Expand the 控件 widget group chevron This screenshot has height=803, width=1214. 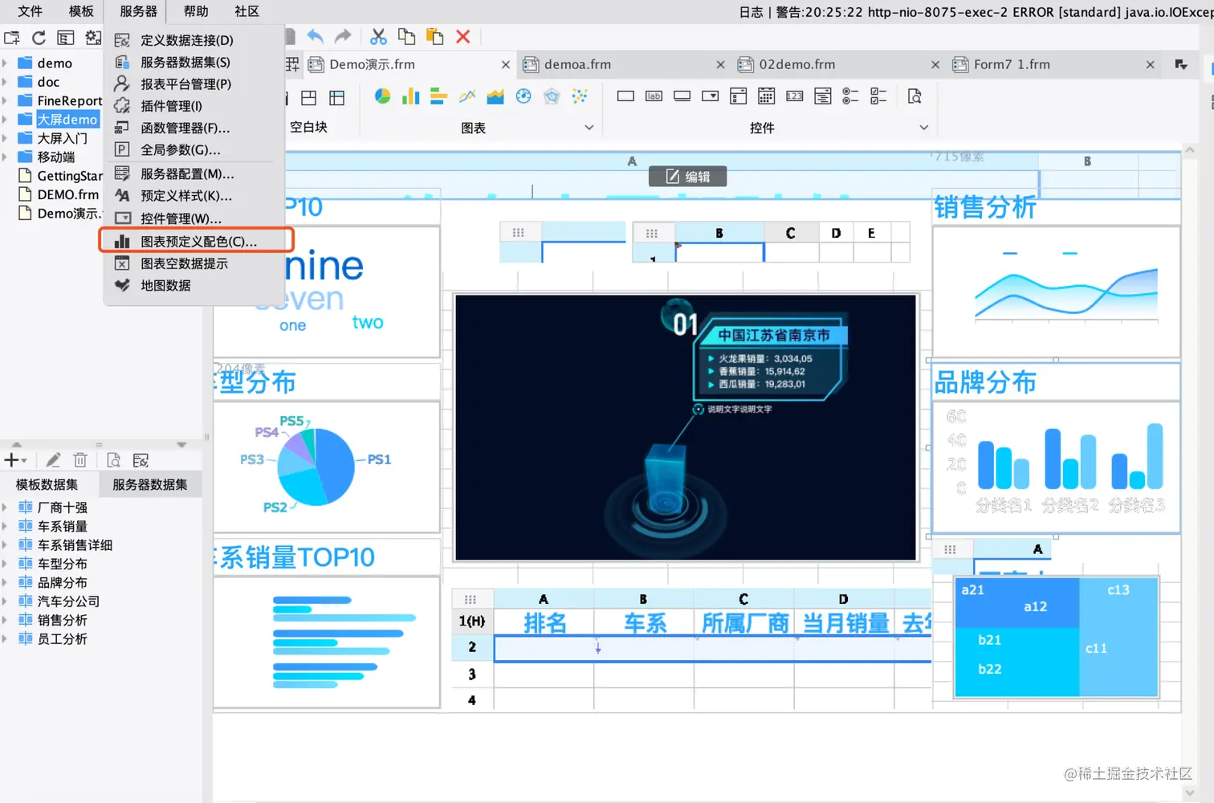923,127
